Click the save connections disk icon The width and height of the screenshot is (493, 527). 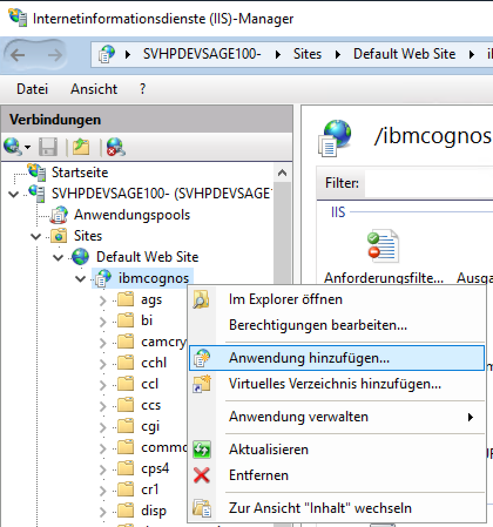click(48, 146)
